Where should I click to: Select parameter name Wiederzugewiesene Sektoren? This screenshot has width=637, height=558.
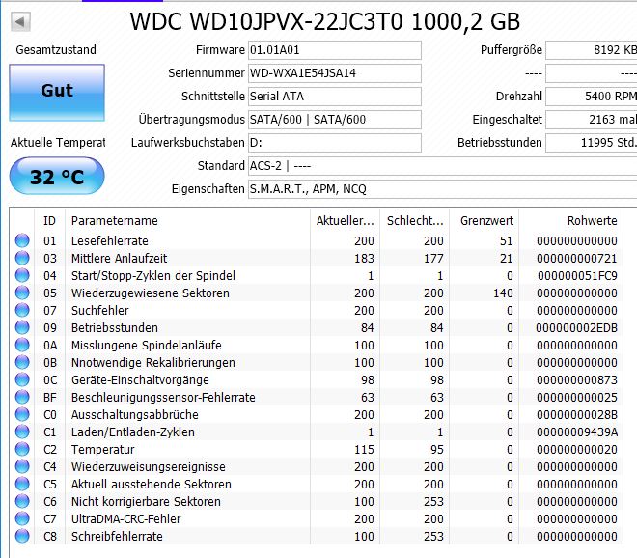151,293
